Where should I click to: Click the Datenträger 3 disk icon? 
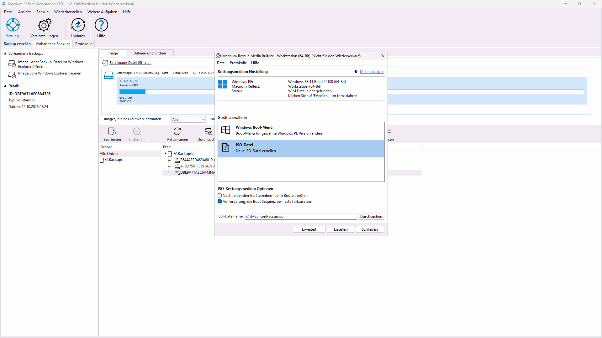pos(108,75)
